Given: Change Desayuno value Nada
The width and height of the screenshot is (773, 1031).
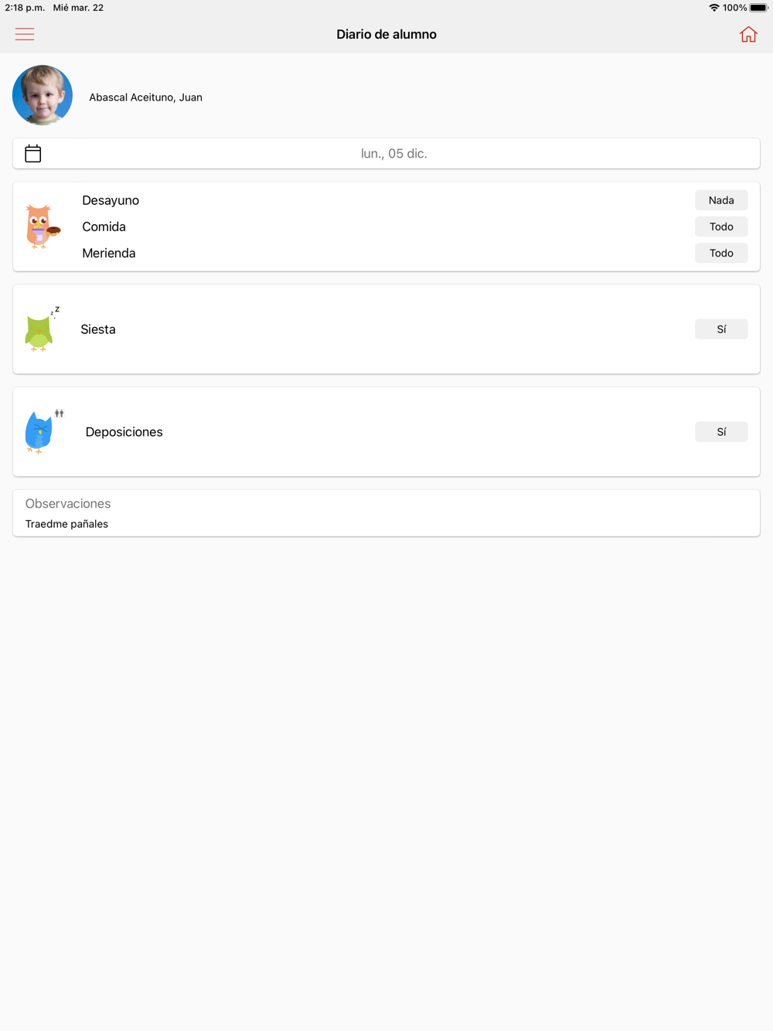Looking at the screenshot, I should (721, 200).
